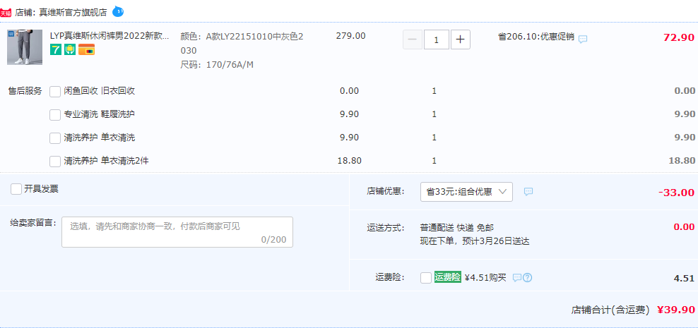Open the grey pants product thumbnail
This screenshot has width=698, height=328.
pos(25,47)
